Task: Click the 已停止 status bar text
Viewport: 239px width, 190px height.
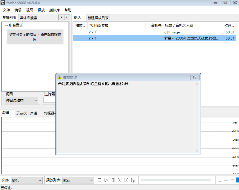Action: click(6, 188)
